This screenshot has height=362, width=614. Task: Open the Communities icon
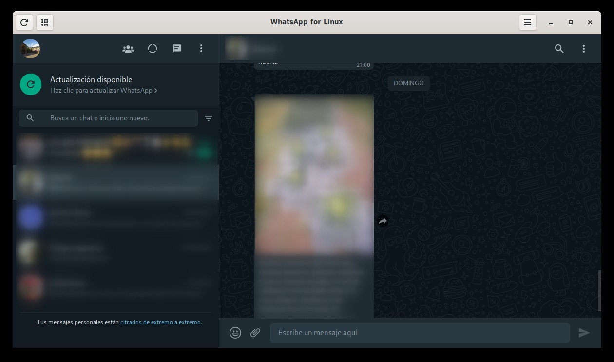128,49
